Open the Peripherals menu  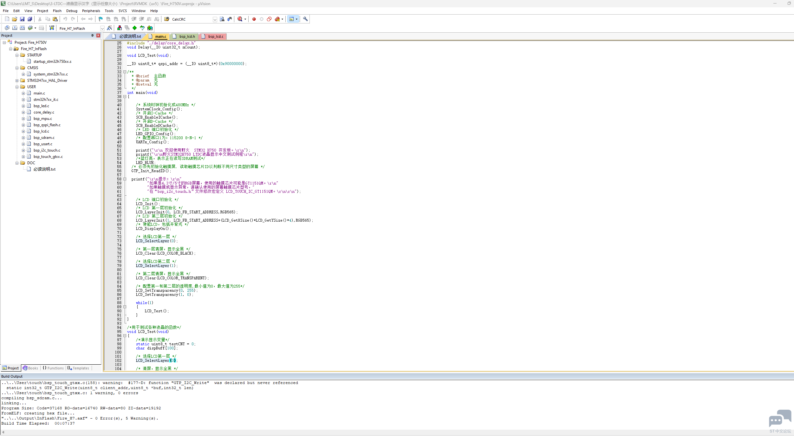tap(91, 11)
